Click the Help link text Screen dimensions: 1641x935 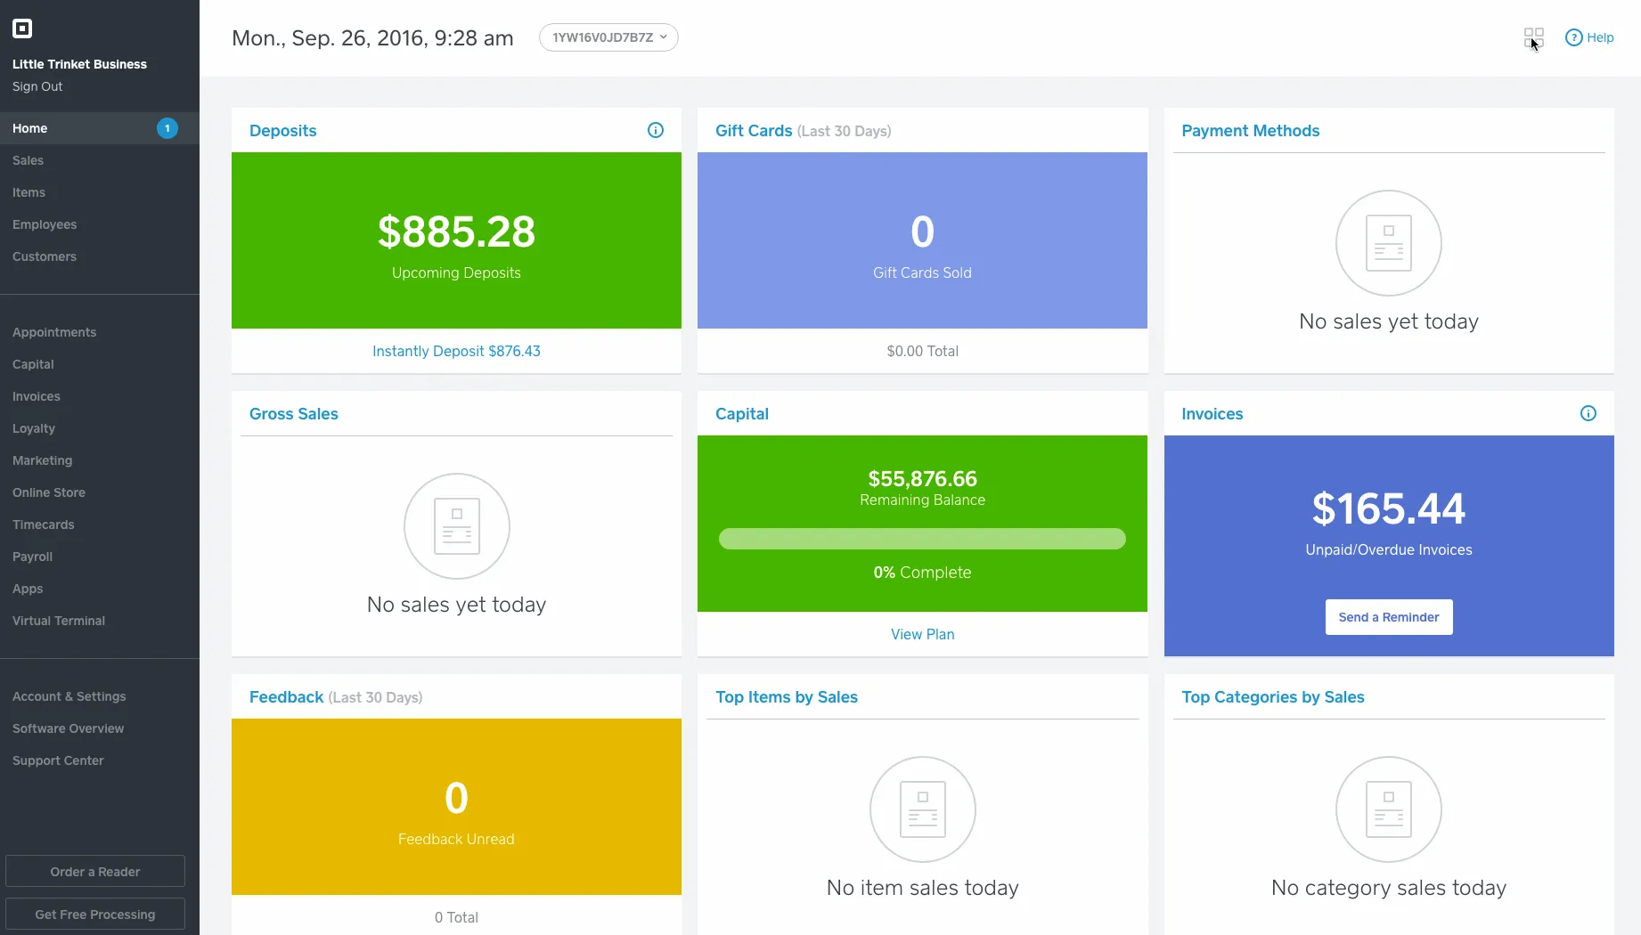pos(1600,37)
